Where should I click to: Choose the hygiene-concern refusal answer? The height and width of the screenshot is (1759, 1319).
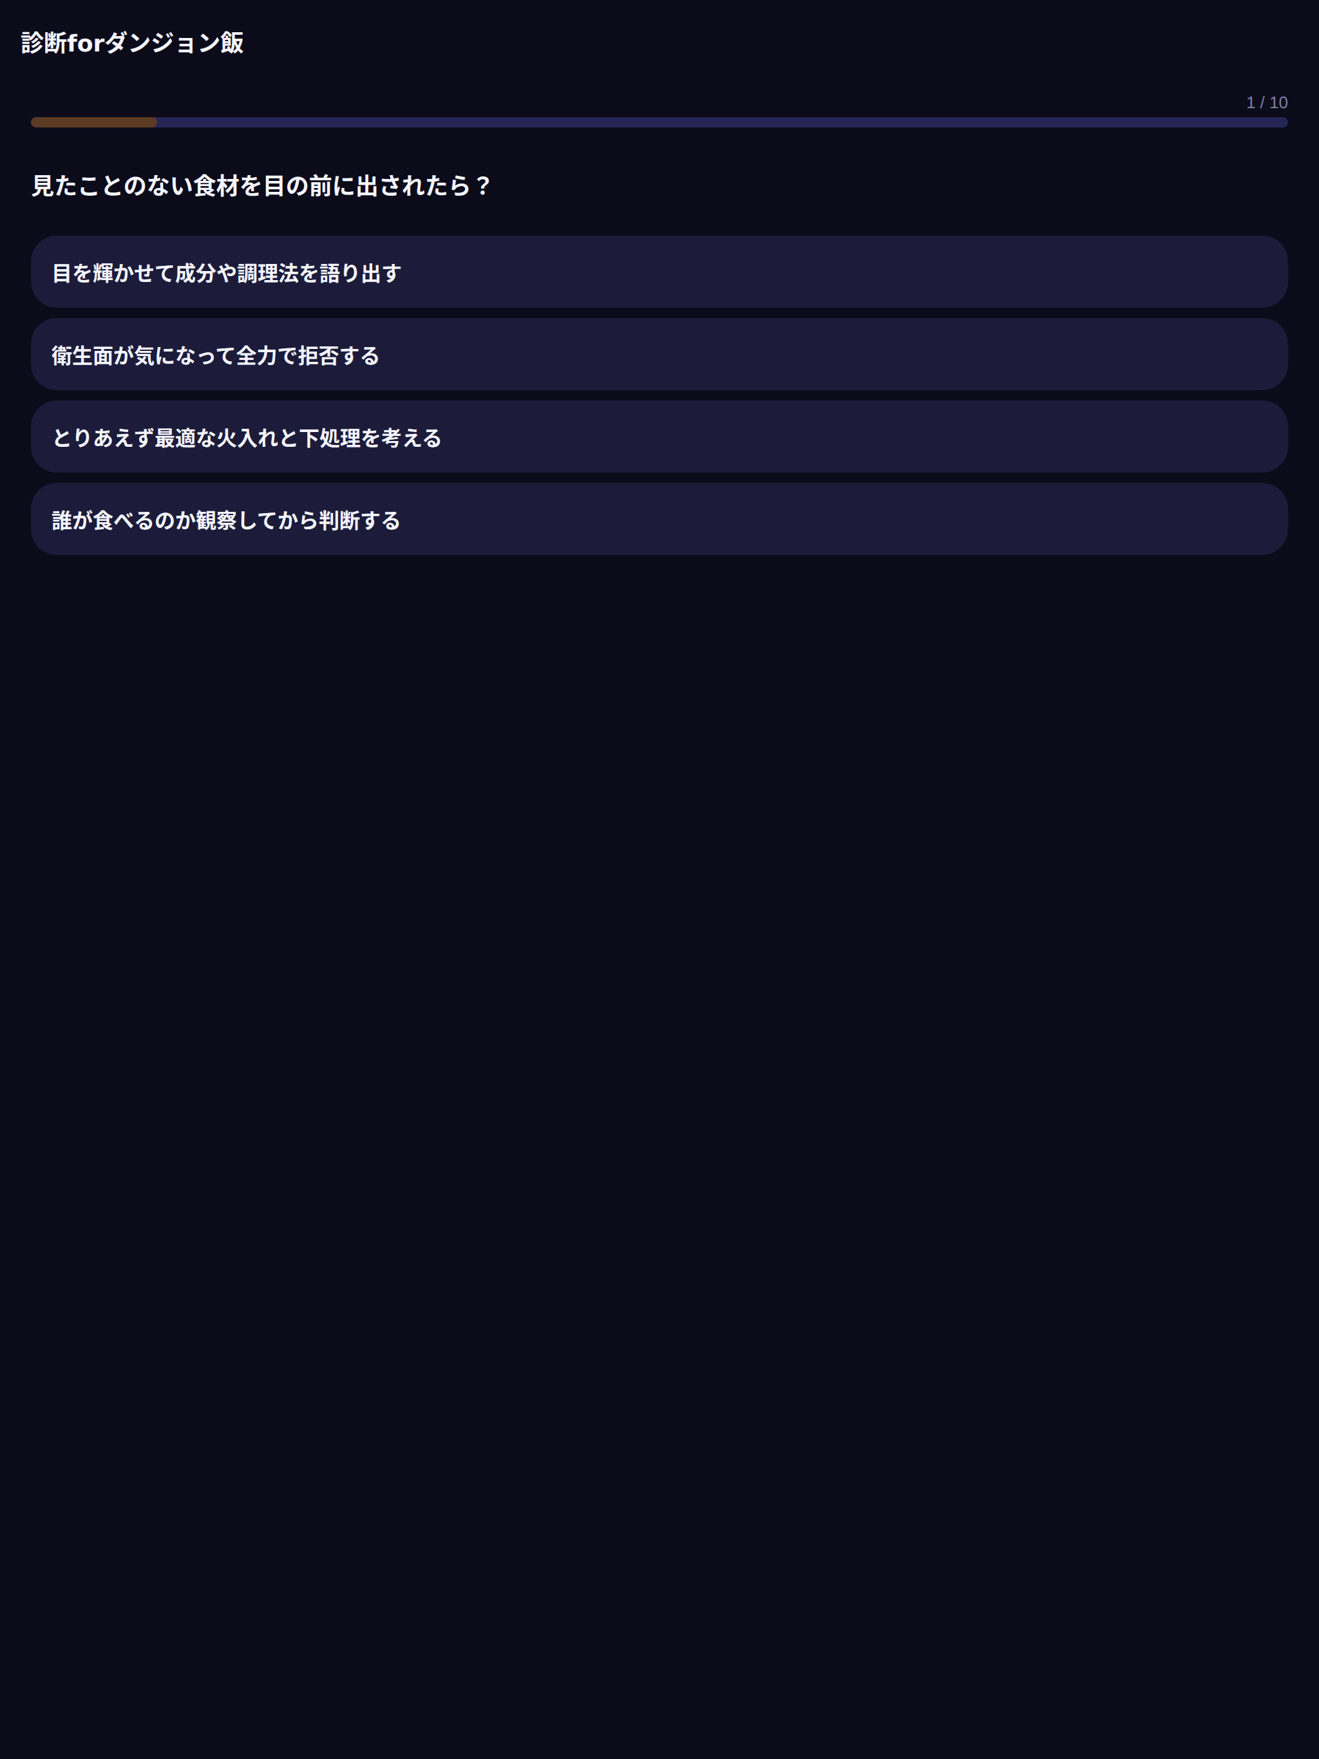pyautogui.click(x=659, y=355)
